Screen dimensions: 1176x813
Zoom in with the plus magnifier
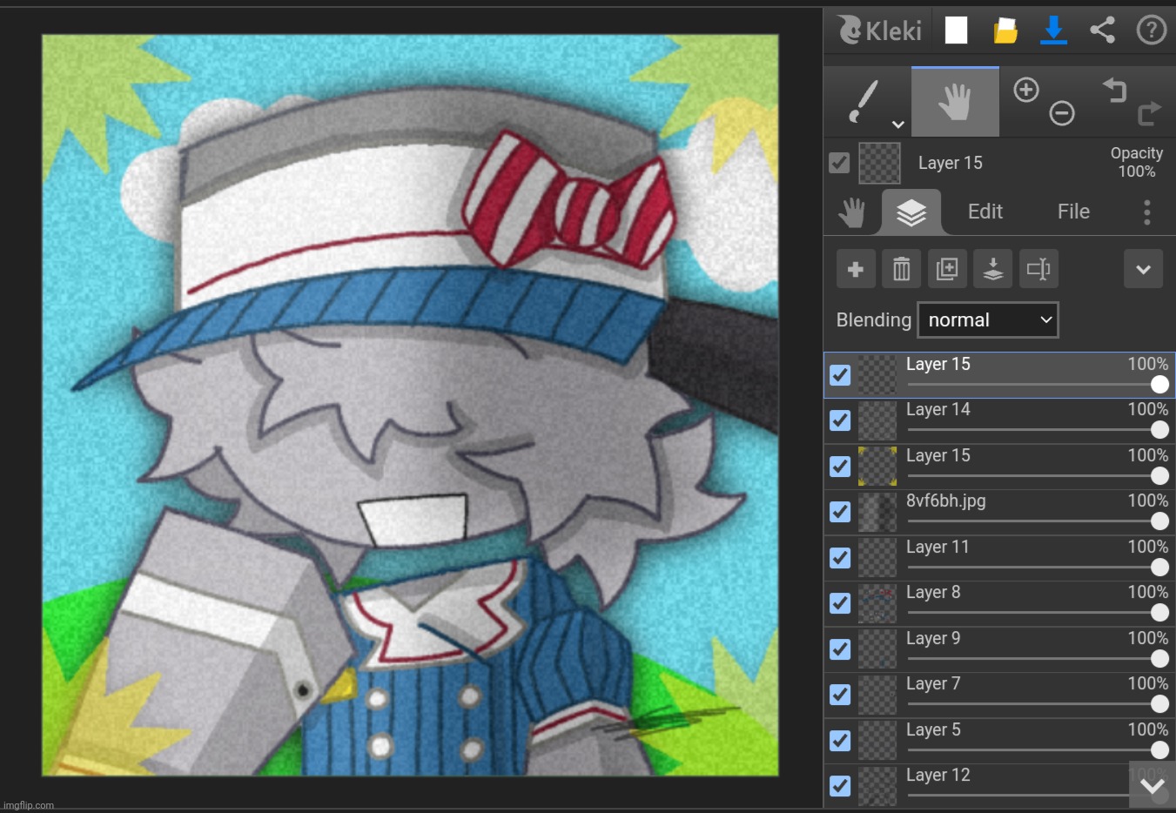click(x=1026, y=89)
